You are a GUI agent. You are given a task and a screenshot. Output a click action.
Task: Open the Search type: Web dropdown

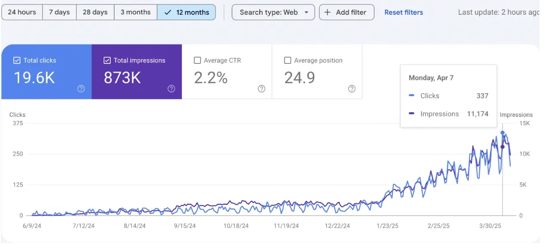tap(273, 12)
